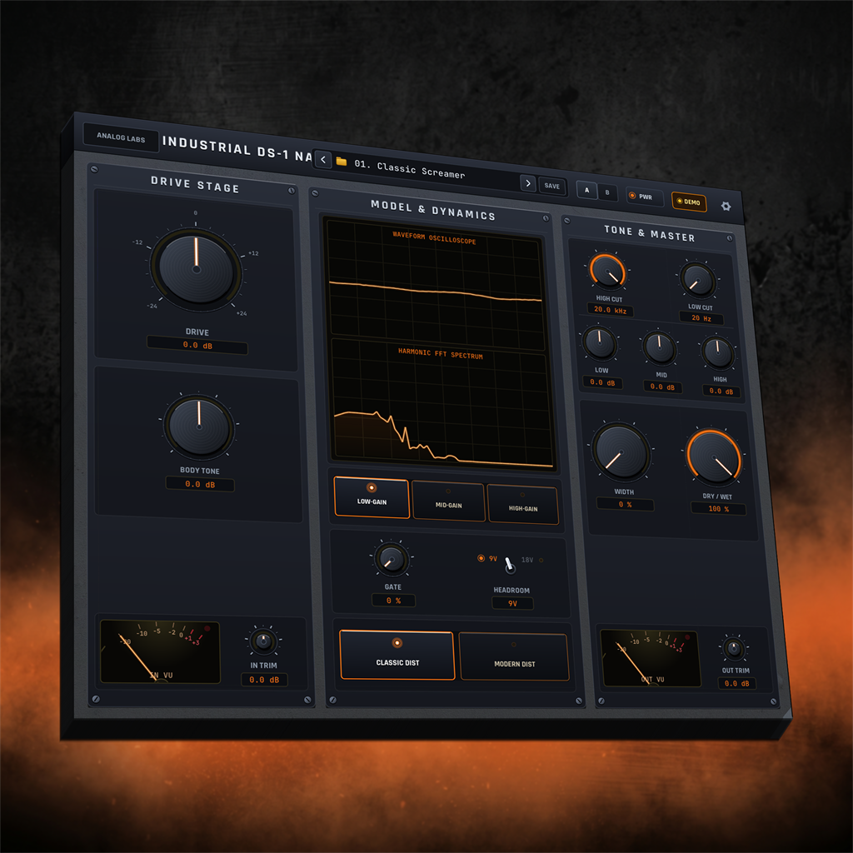Viewport: 853px width, 853px height.
Task: Click the IN TRIM knob
Action: (x=263, y=641)
